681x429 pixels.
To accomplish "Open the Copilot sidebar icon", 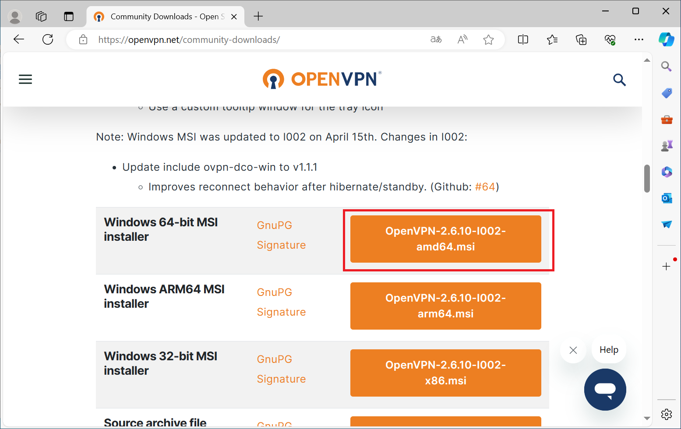I will pyautogui.click(x=667, y=39).
